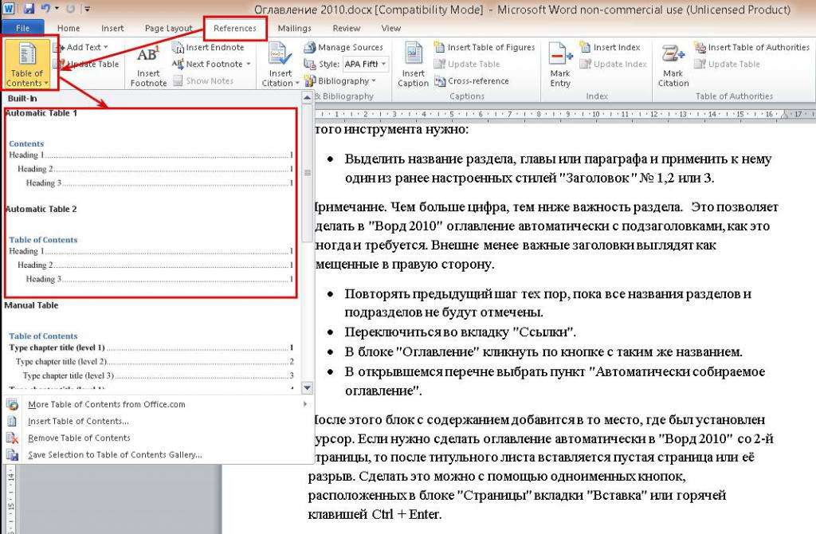Open the Undo history dropdown arrow

click(57, 8)
